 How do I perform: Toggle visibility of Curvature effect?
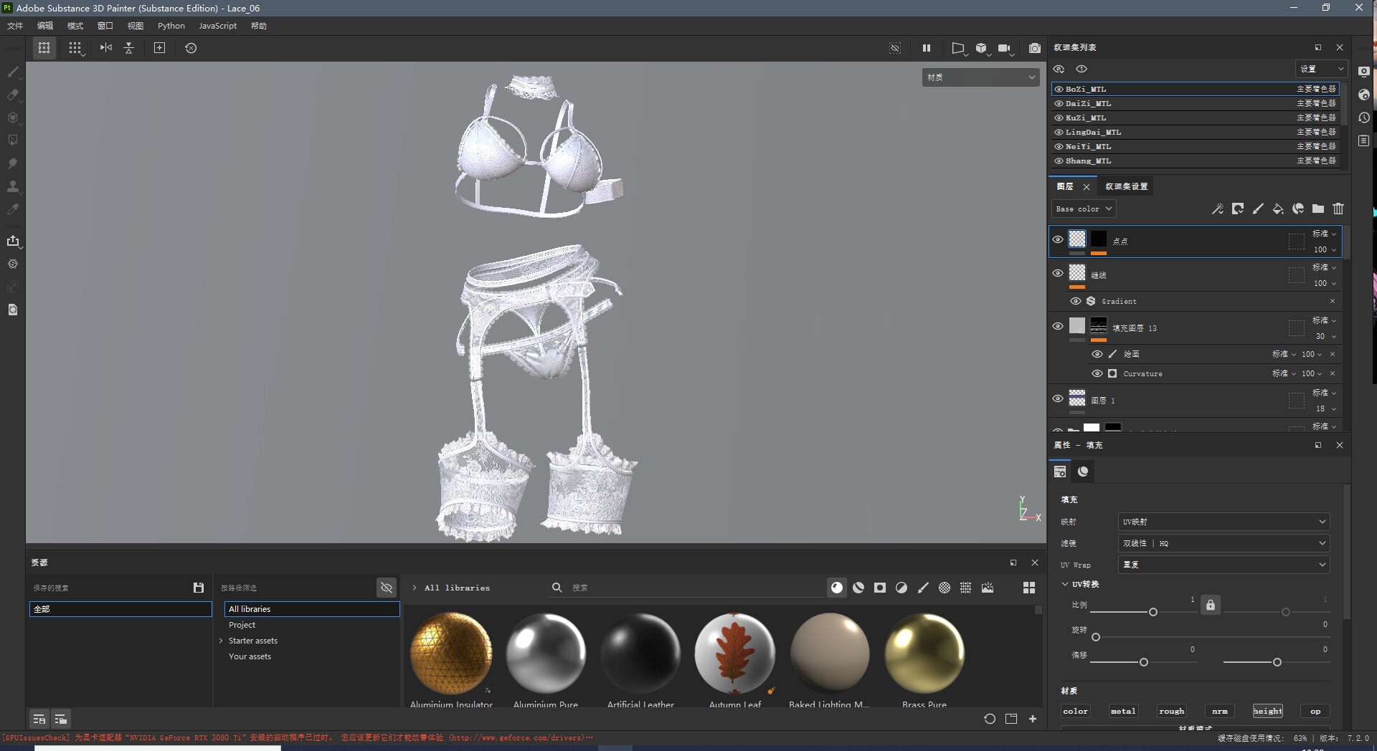pyautogui.click(x=1097, y=373)
